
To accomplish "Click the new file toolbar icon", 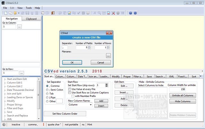I will click(5, 13).
